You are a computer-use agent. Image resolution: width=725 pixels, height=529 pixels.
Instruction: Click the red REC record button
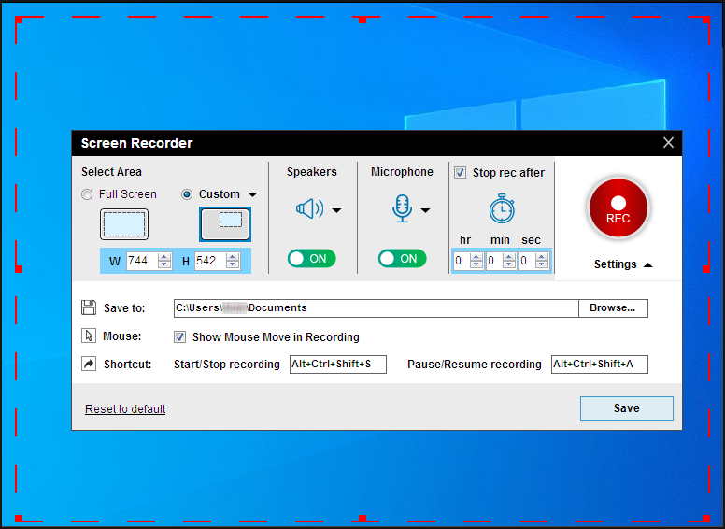pos(618,208)
